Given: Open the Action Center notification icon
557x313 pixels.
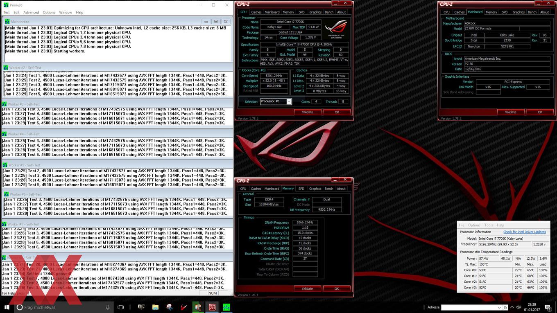Looking at the screenshot, I should click(x=548, y=308).
